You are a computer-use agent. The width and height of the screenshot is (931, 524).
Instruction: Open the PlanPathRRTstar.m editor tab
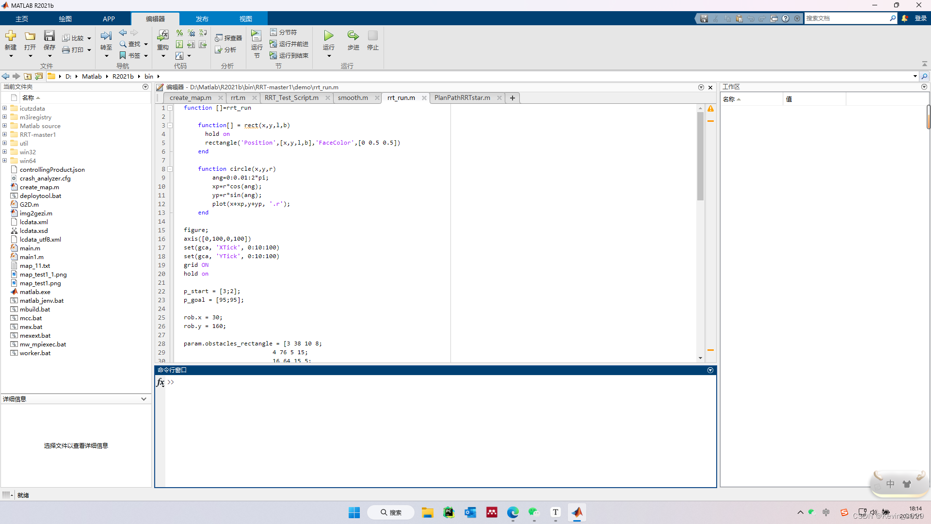pyautogui.click(x=462, y=98)
